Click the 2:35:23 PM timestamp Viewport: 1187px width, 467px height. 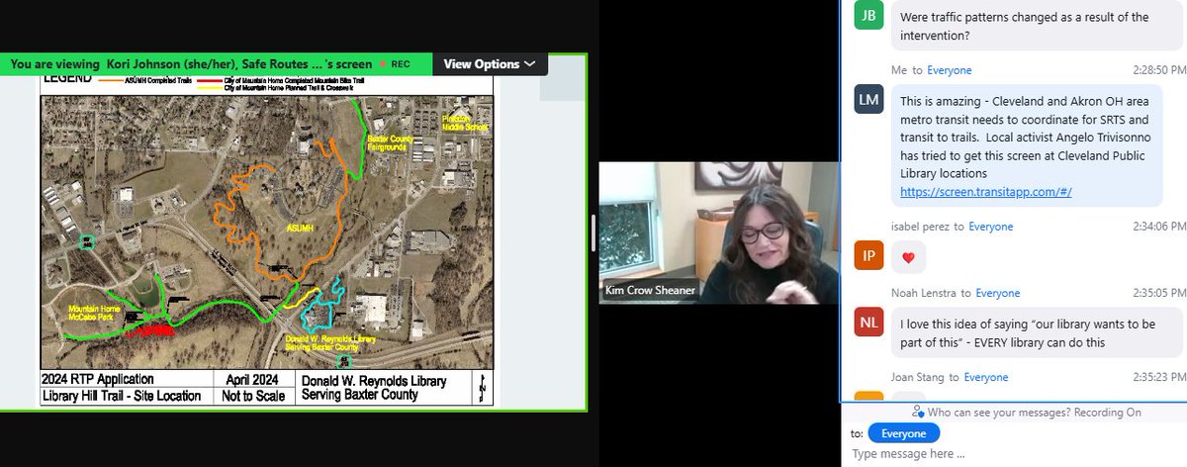1158,377
